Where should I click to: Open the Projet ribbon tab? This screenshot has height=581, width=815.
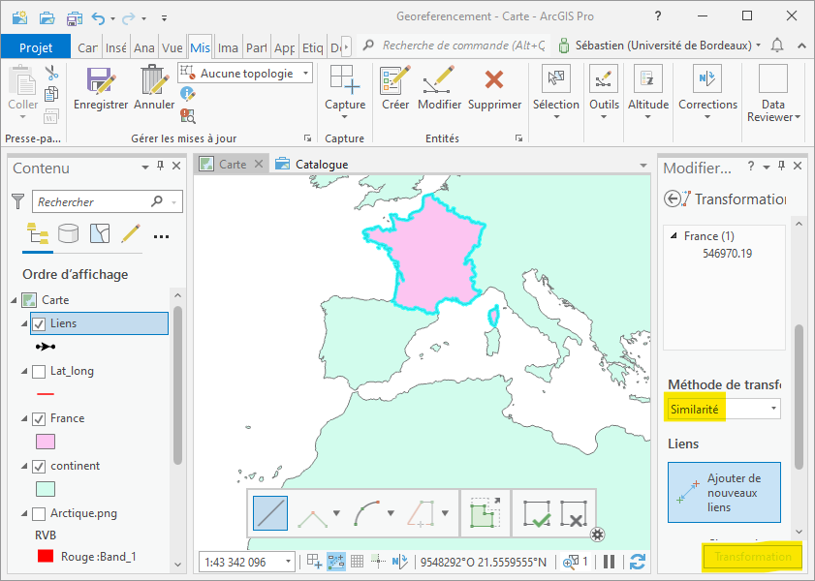(36, 47)
